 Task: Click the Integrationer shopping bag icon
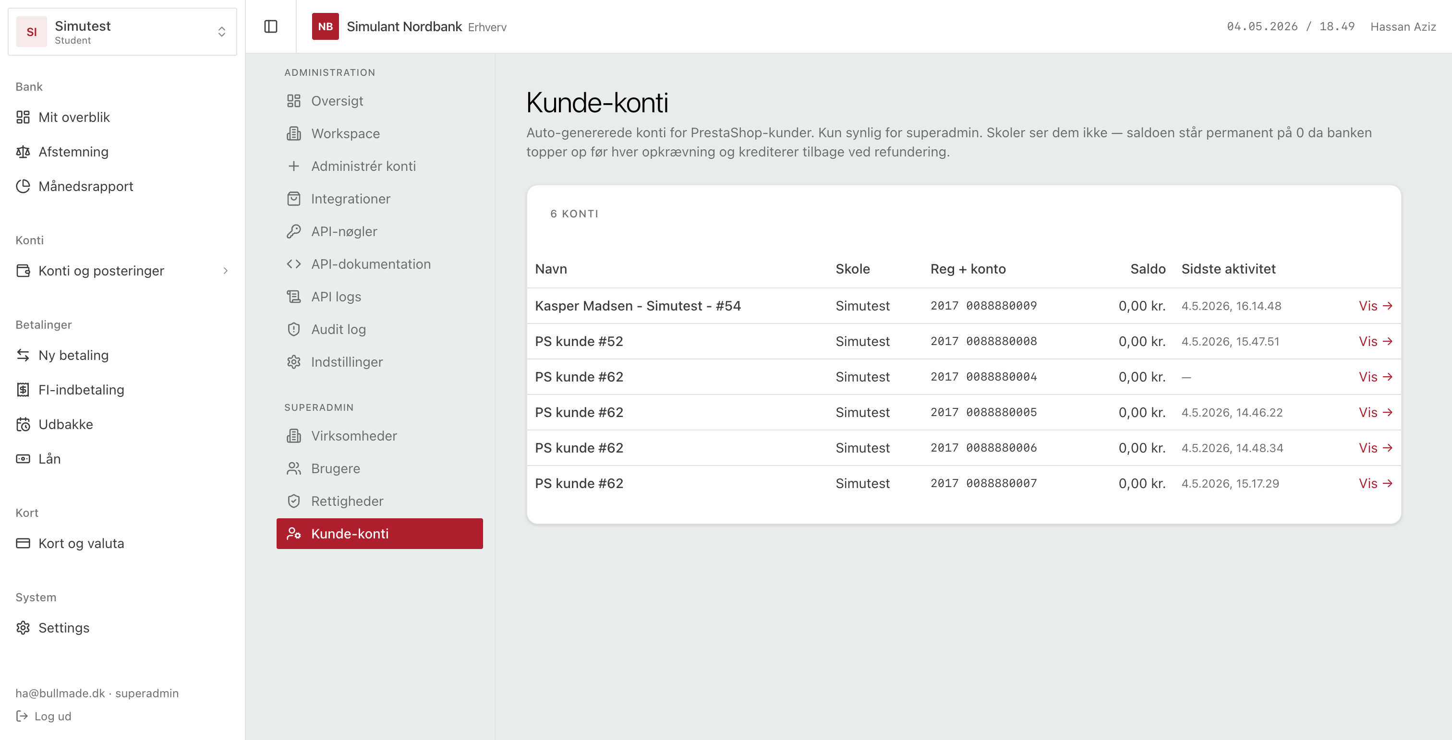[294, 199]
